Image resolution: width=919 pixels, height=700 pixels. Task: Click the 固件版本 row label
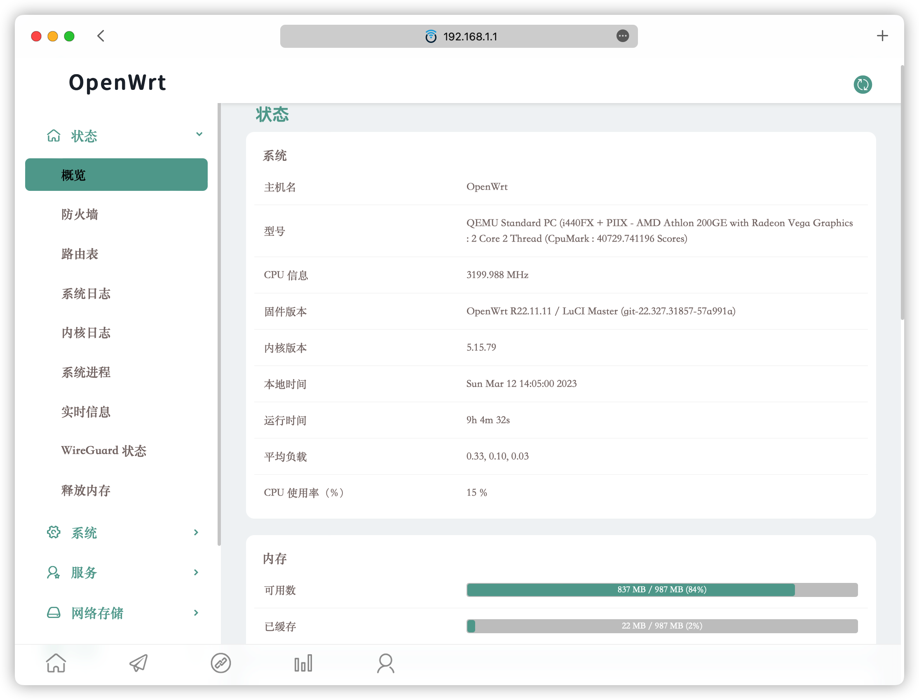click(x=285, y=311)
